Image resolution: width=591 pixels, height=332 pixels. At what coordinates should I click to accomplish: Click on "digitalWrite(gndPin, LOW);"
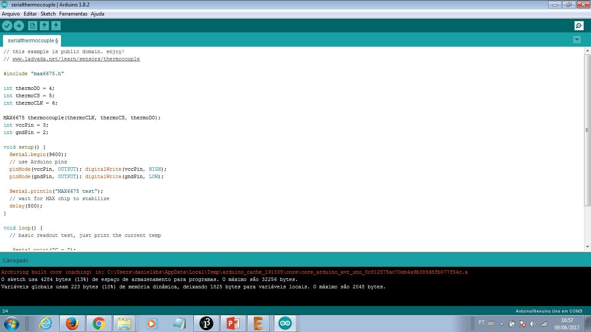[x=124, y=176]
